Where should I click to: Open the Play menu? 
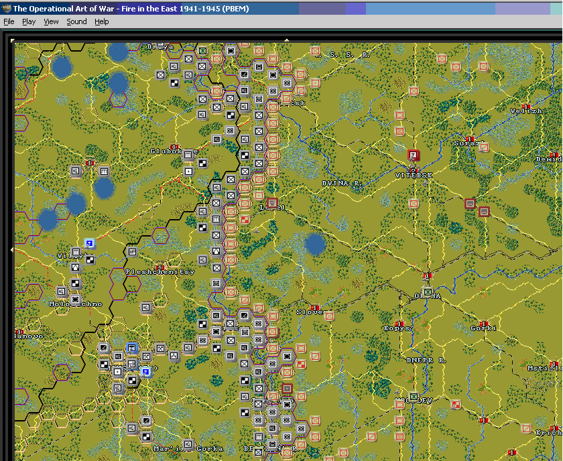29,21
